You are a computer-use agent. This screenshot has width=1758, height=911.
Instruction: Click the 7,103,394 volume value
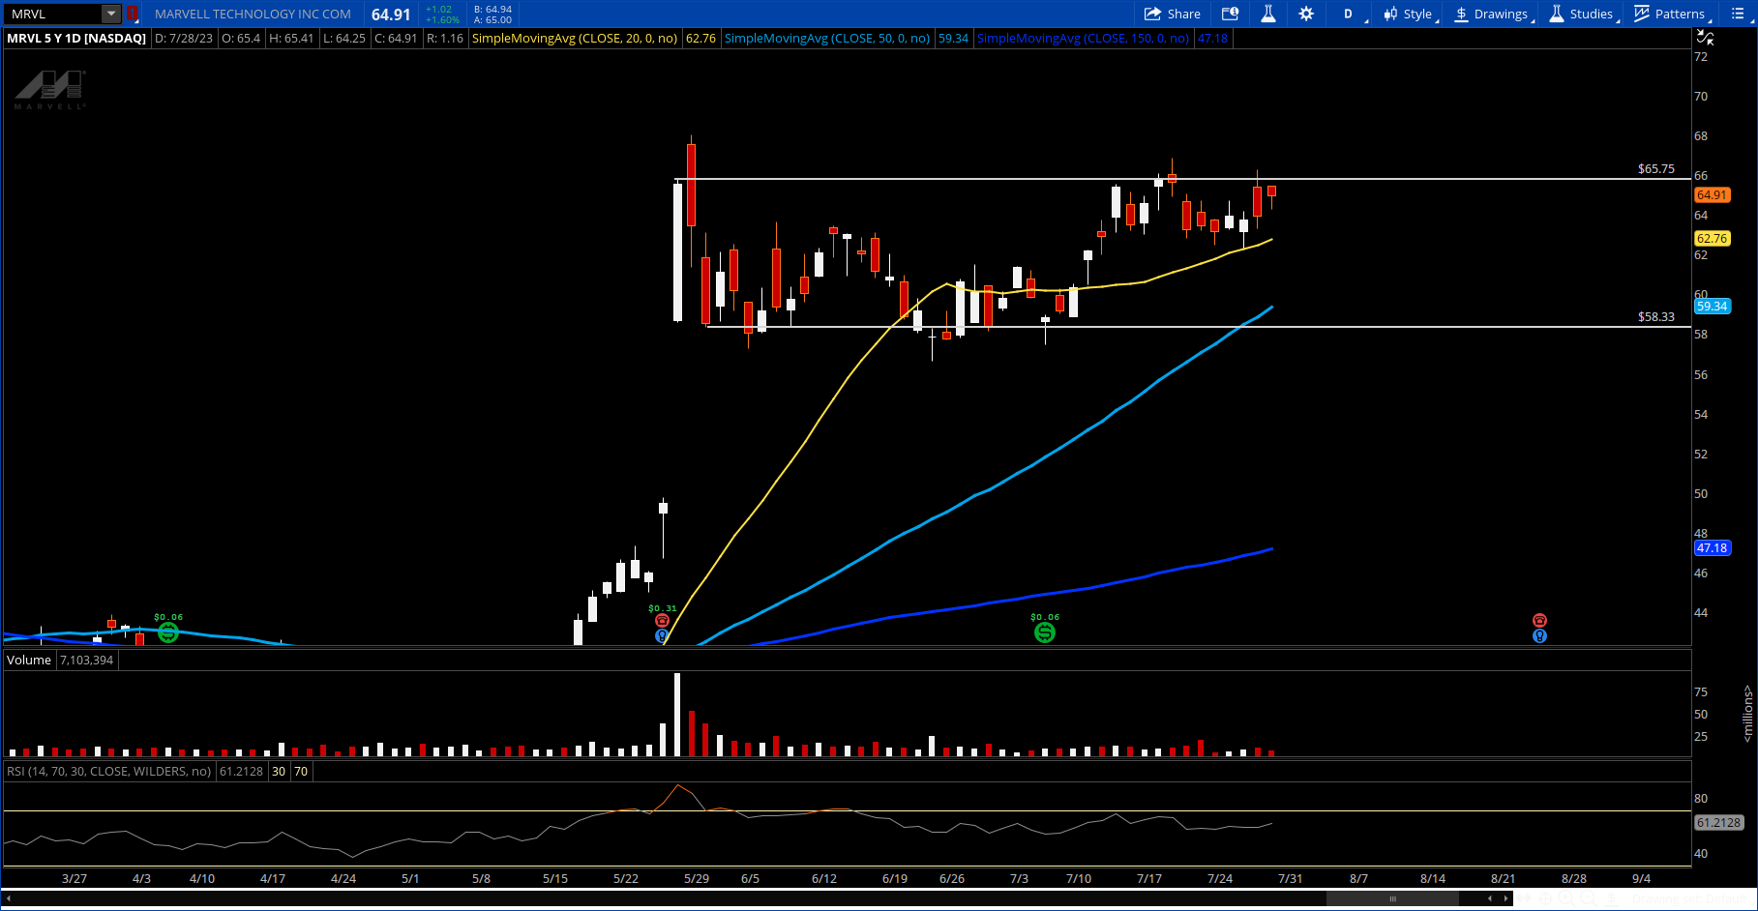[87, 661]
